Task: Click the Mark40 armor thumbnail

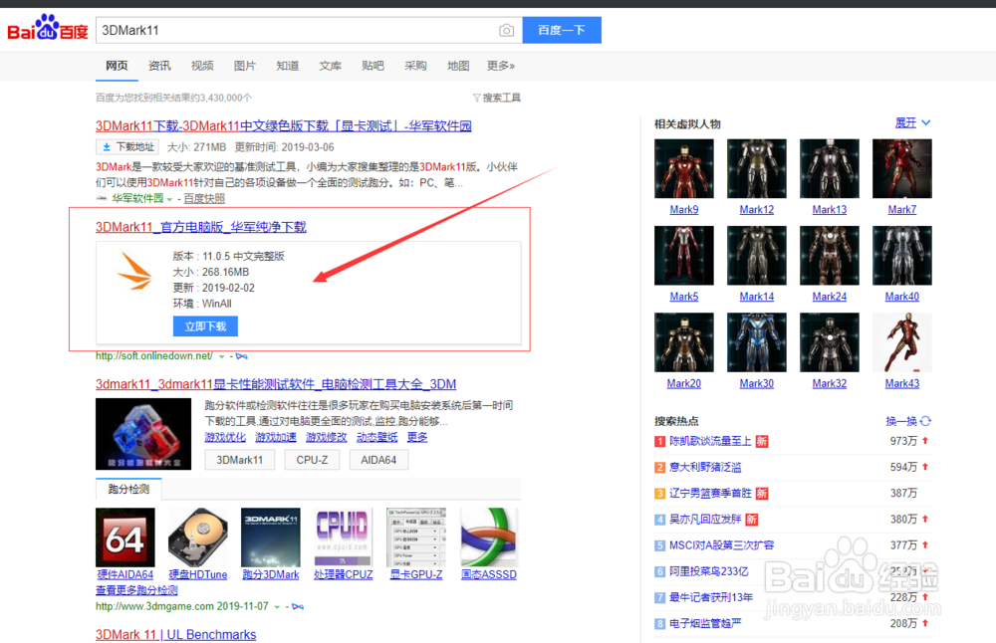Action: (x=902, y=256)
